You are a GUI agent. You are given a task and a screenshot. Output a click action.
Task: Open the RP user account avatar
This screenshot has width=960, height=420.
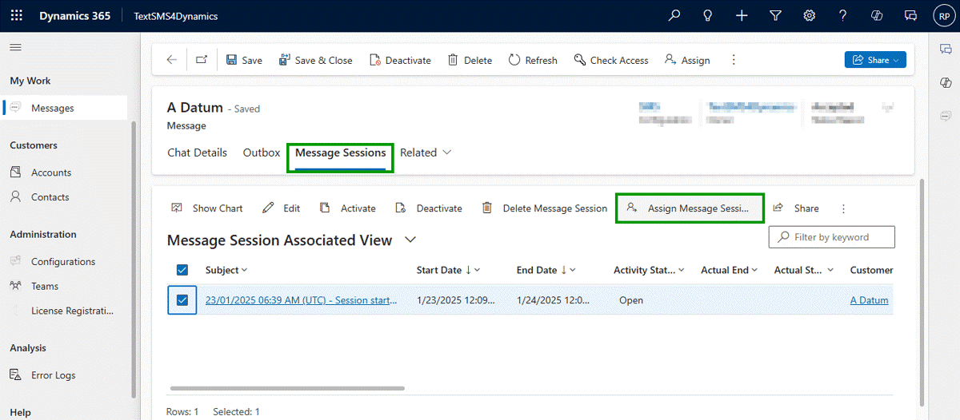pyautogui.click(x=942, y=16)
